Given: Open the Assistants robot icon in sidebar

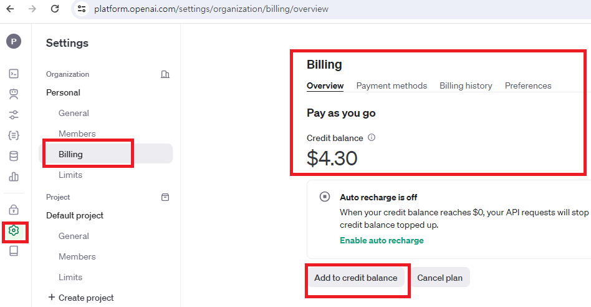Looking at the screenshot, I should pos(14,94).
